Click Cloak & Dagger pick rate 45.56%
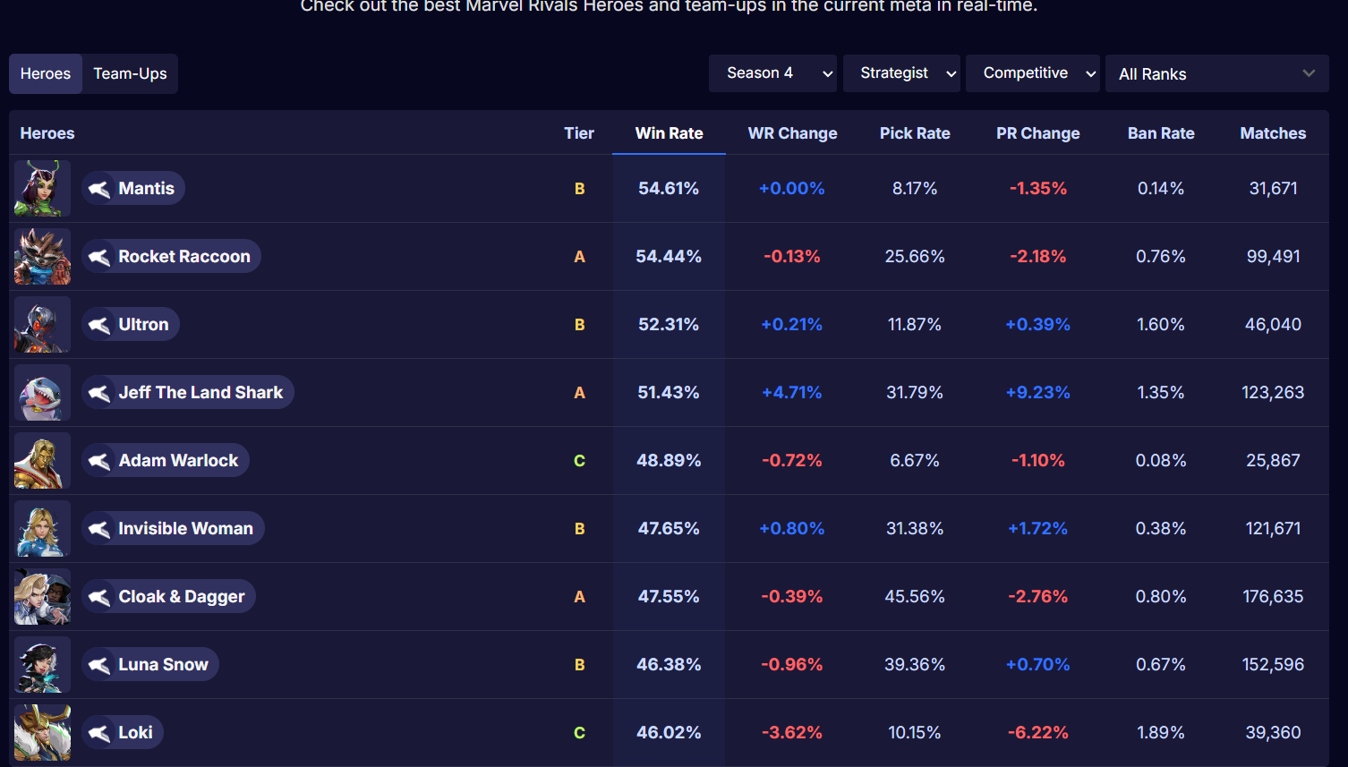 915,596
